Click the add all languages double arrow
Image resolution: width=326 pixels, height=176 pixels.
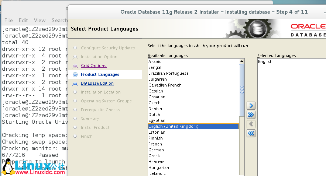click(x=251, y=115)
